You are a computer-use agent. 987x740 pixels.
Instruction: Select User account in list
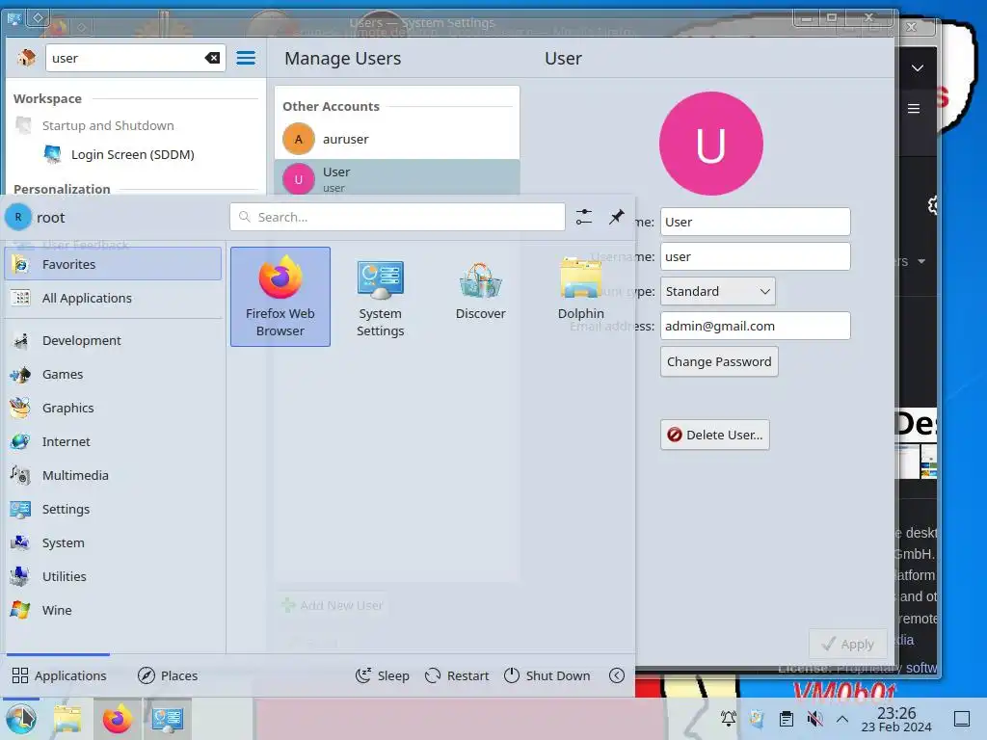(396, 178)
